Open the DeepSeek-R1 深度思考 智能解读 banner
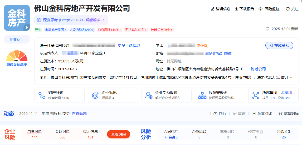 pos(71,20)
